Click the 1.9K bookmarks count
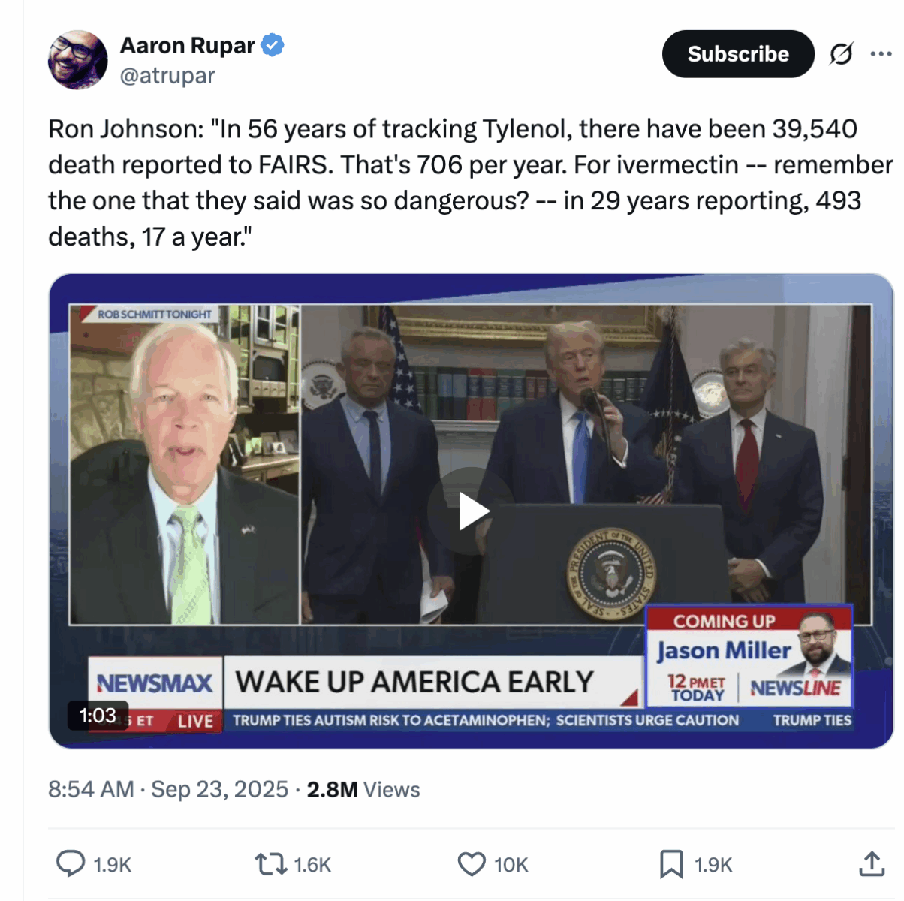The height and width of the screenshot is (901, 904). (713, 865)
